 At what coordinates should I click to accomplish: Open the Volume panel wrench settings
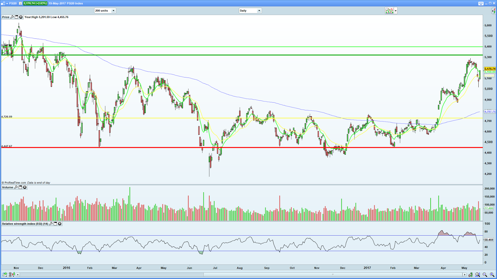tap(16, 187)
